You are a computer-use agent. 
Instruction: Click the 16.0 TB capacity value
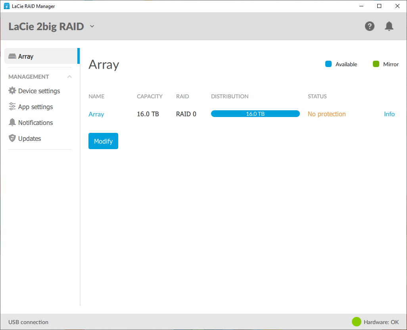click(x=148, y=114)
